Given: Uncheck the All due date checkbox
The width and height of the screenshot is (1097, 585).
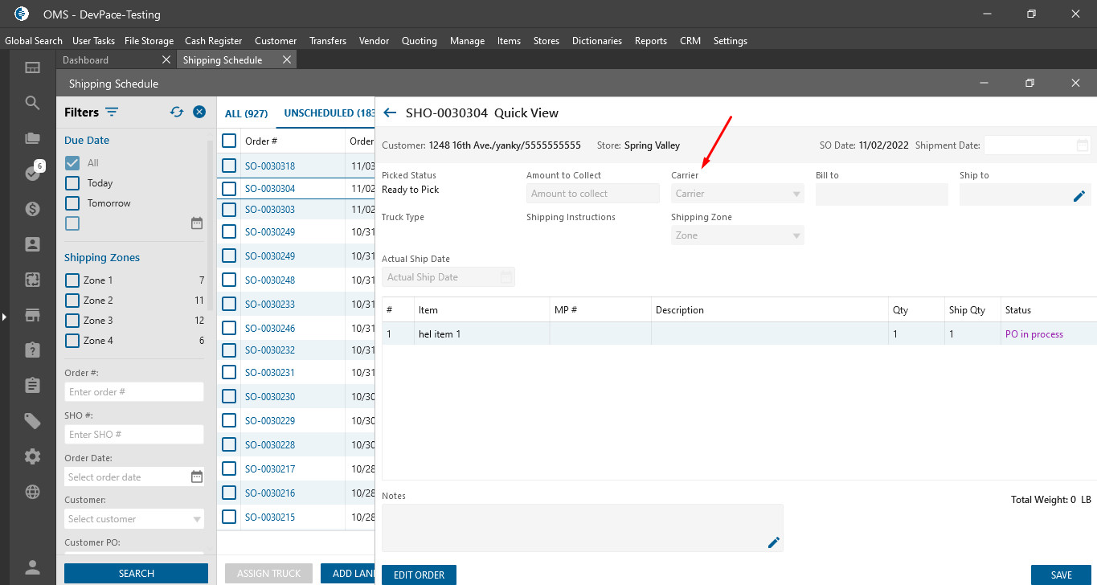Looking at the screenshot, I should 72,163.
